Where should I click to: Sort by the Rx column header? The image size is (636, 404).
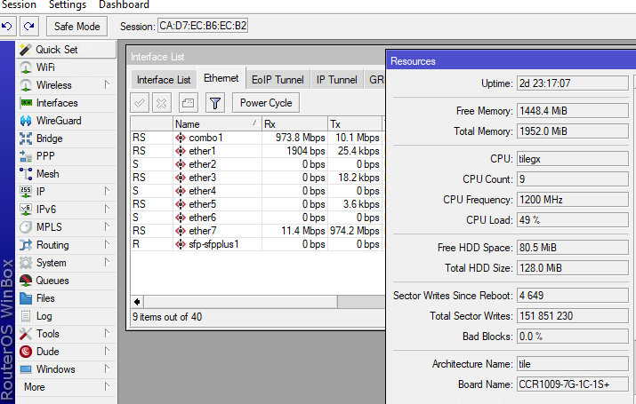[x=295, y=124]
